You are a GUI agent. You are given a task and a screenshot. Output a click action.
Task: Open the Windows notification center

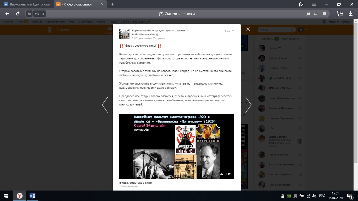[x=350, y=196]
